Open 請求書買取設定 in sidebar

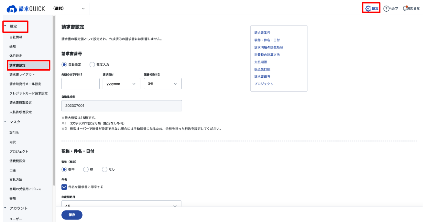pos(21,103)
